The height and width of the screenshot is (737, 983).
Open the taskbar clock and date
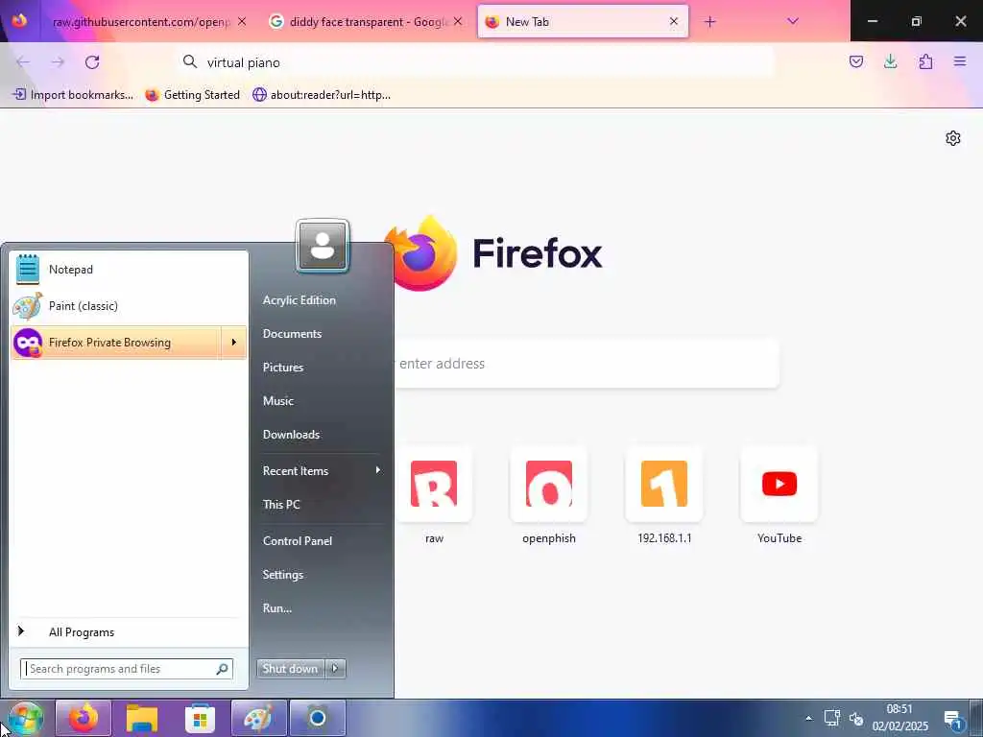point(899,718)
